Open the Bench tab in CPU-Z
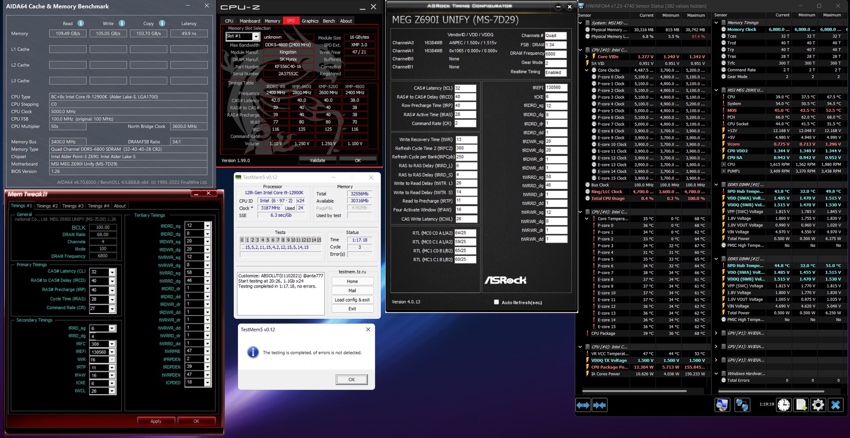The width and height of the screenshot is (850, 438). point(329,21)
